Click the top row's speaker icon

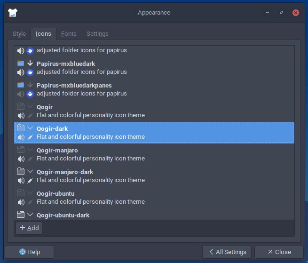[x=21, y=51]
